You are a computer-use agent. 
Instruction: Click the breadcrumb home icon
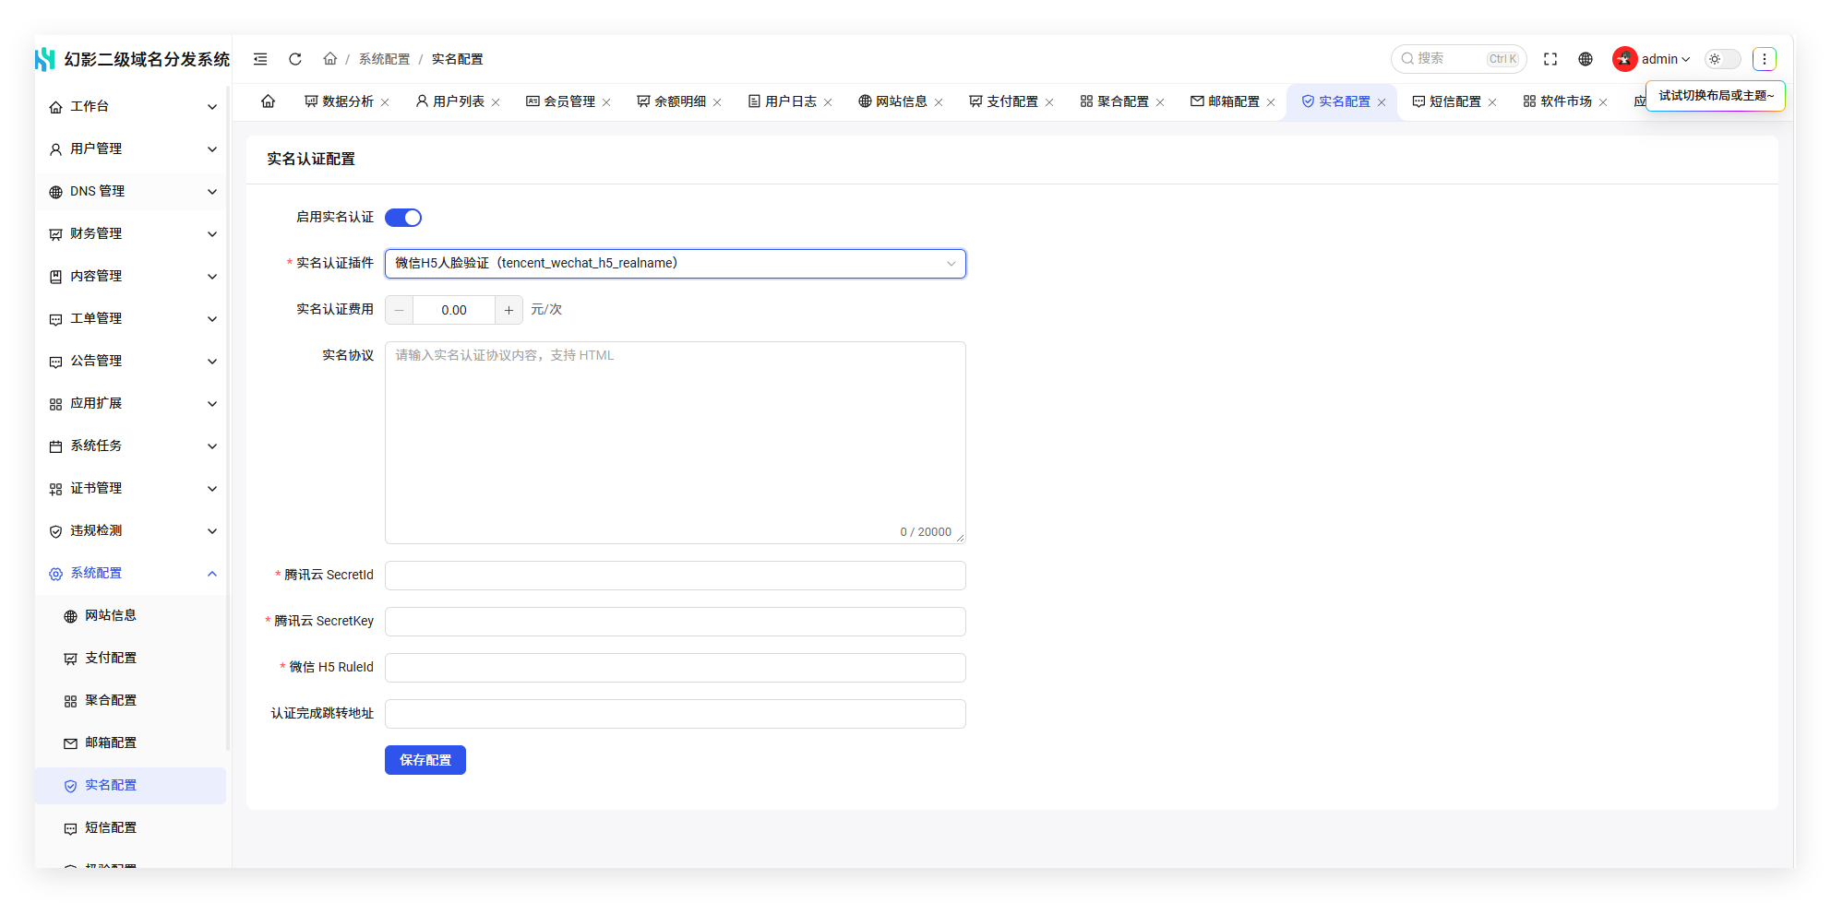tap(329, 59)
